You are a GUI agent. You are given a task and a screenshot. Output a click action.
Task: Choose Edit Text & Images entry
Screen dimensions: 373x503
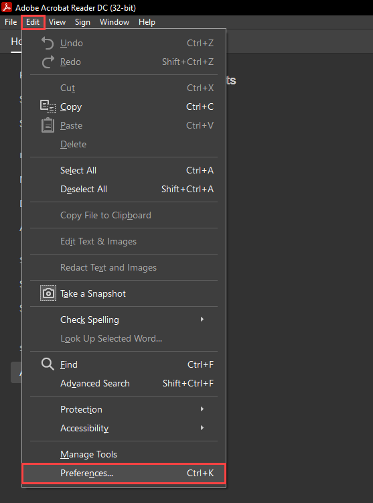[124, 241]
